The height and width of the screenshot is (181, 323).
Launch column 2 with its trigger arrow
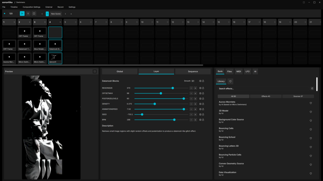click(30, 22)
